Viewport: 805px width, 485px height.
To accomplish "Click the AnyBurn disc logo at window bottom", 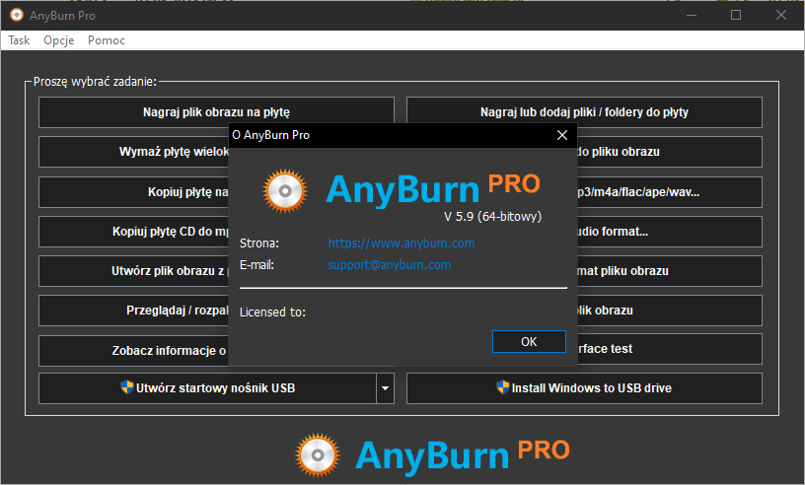I will point(318,455).
